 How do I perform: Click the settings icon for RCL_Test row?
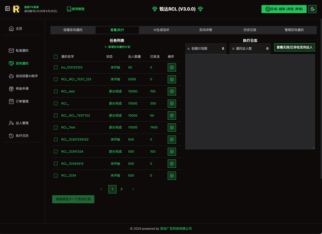(x=172, y=128)
